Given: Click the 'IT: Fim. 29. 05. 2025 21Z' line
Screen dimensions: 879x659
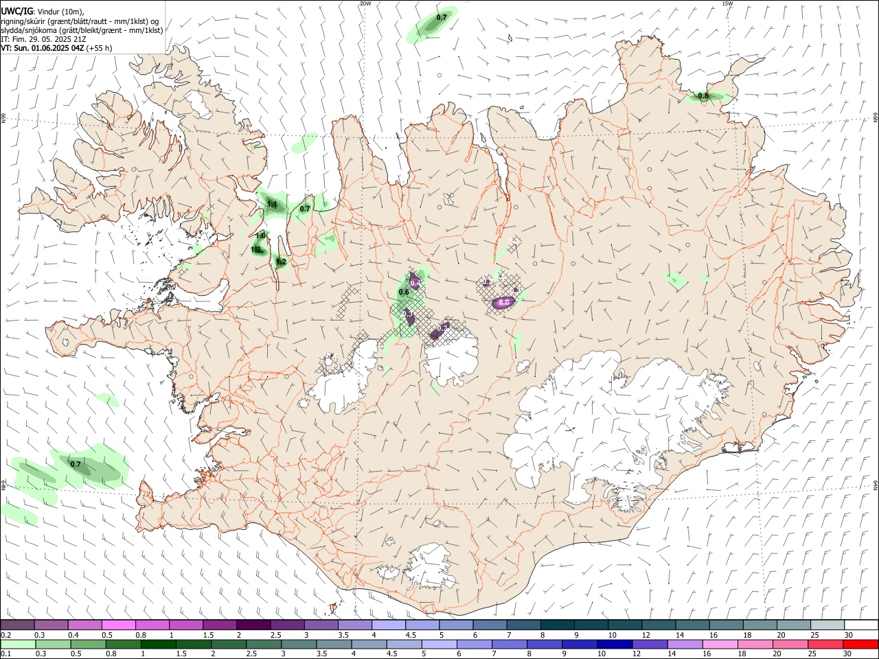Looking at the screenshot, I should (x=43, y=39).
